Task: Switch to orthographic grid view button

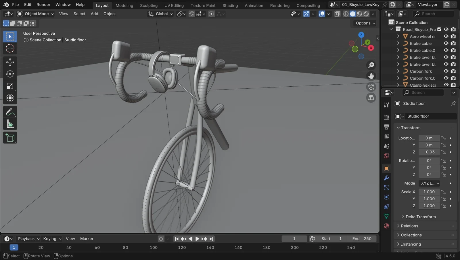Action: [371, 98]
